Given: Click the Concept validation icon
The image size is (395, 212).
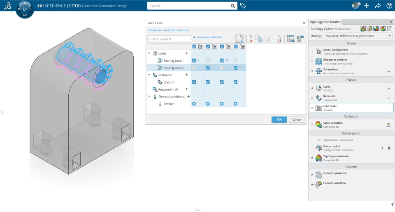Looking at the screenshot, I should click(318, 184).
